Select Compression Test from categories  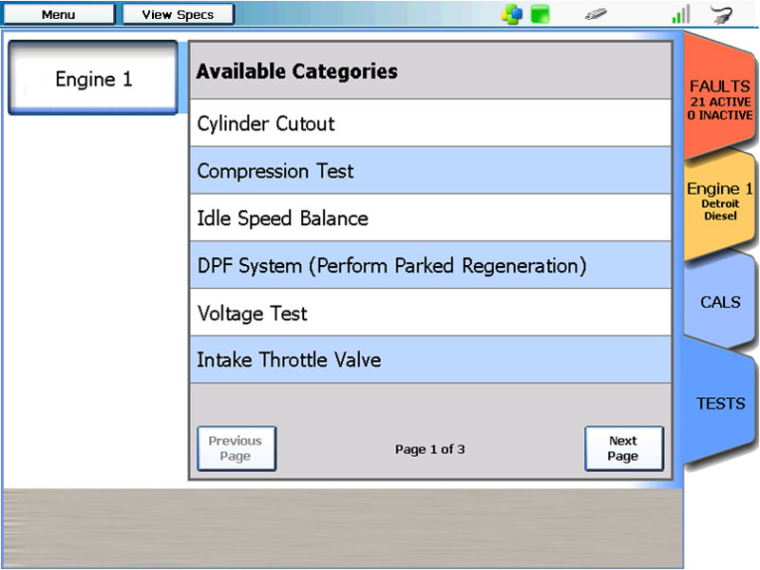(430, 171)
